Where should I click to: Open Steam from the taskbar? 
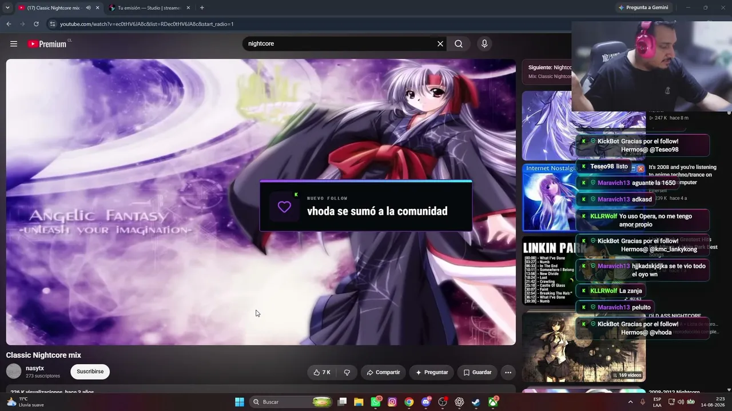coord(476,402)
